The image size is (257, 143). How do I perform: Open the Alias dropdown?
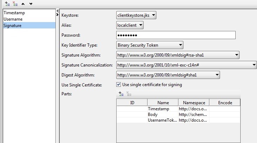[130, 25]
